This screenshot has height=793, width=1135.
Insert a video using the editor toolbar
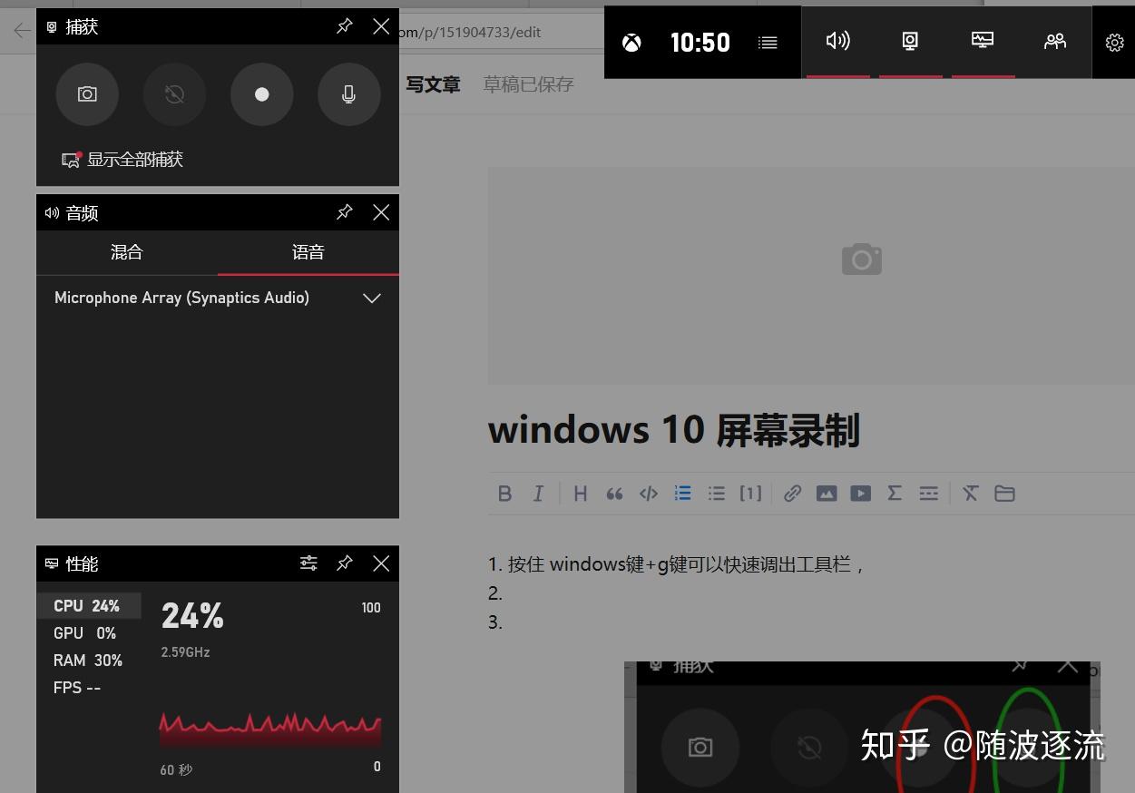pos(860,493)
